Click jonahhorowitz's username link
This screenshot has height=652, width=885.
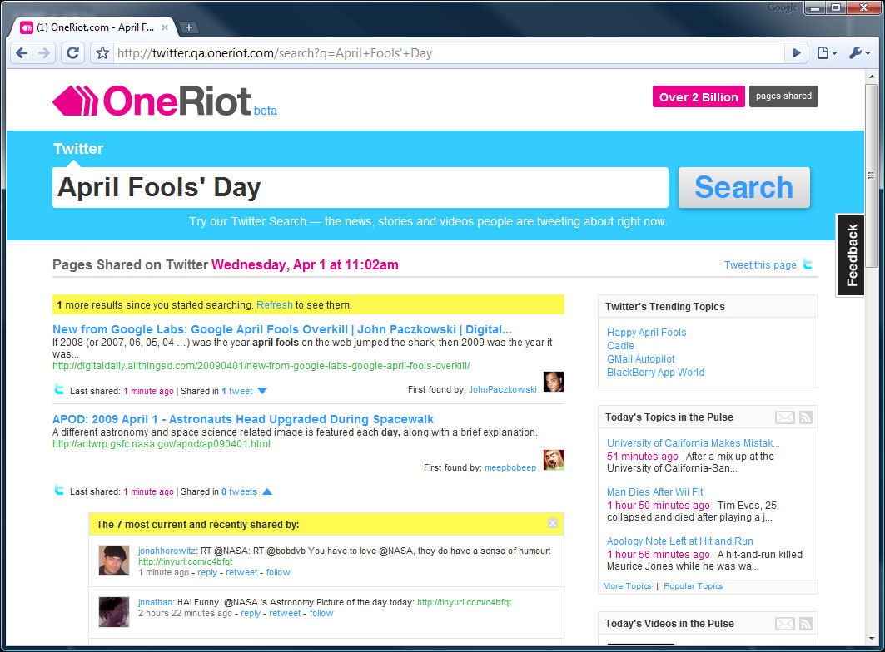click(x=167, y=551)
